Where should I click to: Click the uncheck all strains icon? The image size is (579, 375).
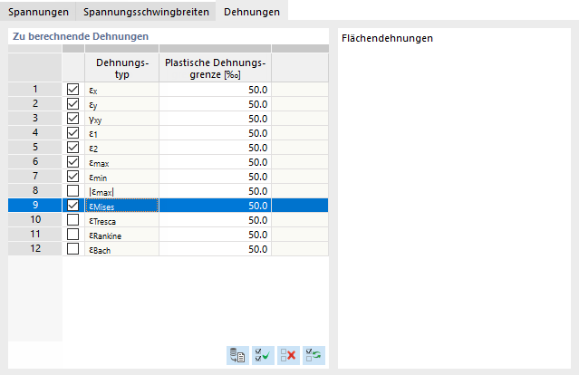[288, 355]
